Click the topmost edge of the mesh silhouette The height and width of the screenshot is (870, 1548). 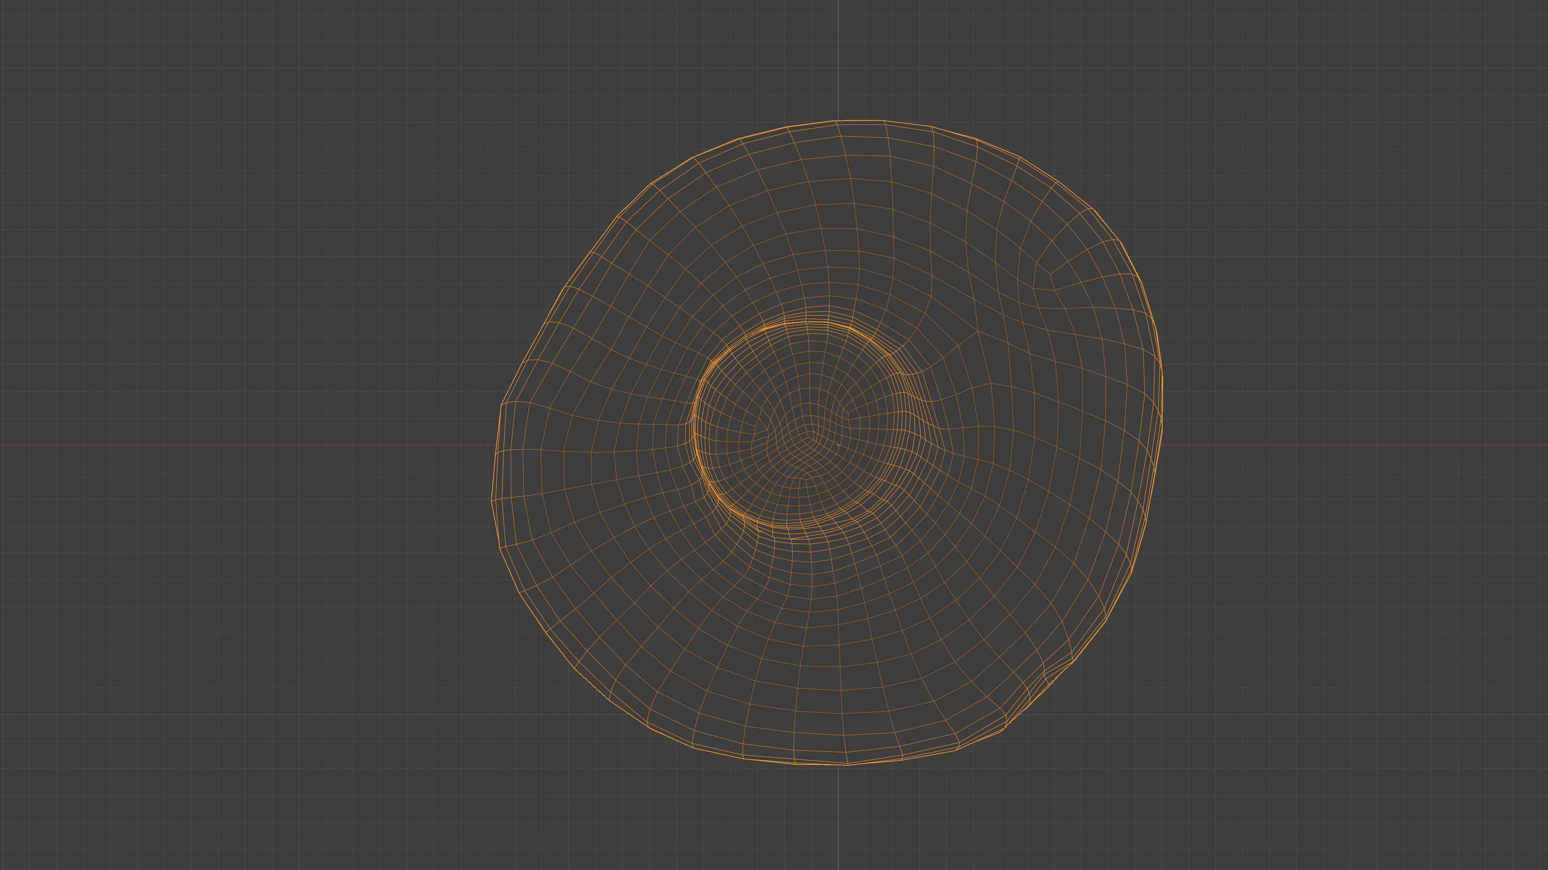859,121
